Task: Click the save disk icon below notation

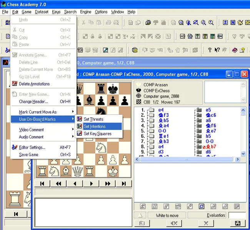Action: tap(237, 223)
